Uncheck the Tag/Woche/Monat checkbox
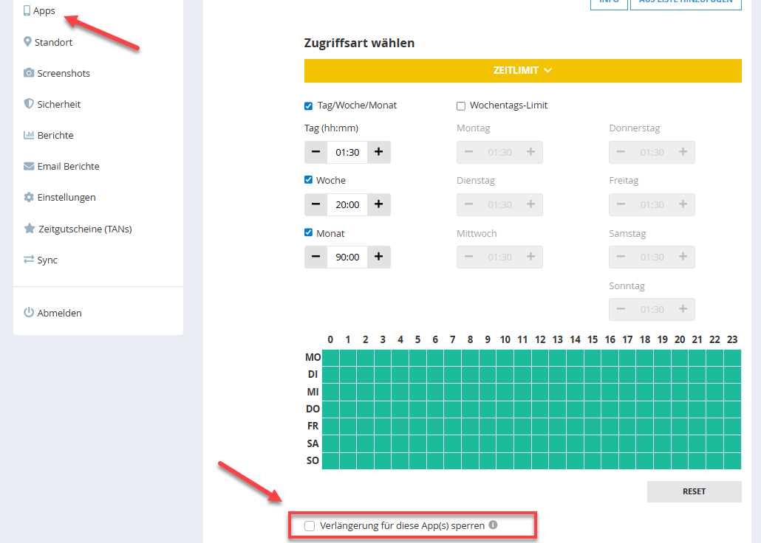This screenshot has width=761, height=543. point(309,106)
